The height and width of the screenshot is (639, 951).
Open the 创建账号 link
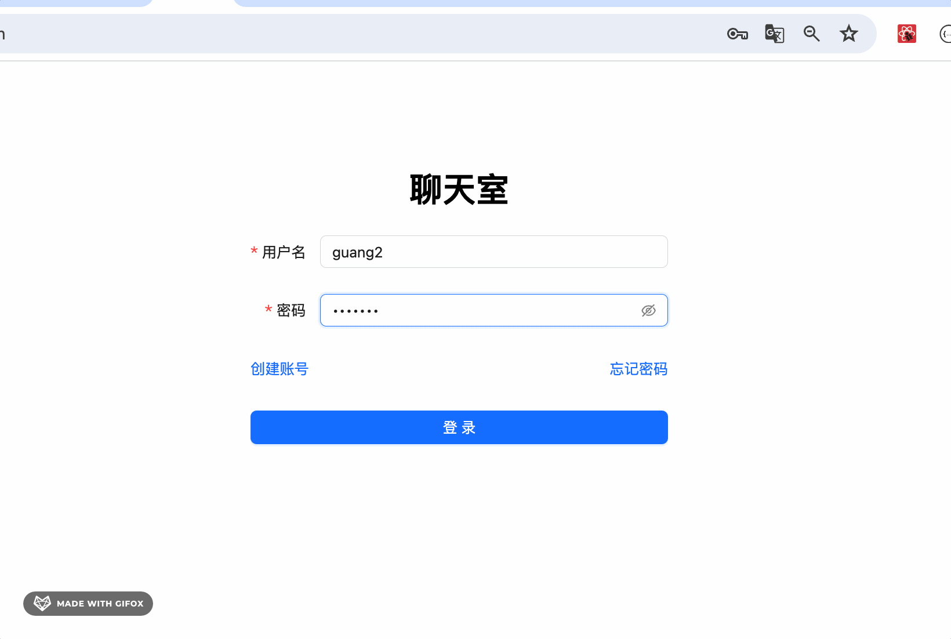[280, 369]
